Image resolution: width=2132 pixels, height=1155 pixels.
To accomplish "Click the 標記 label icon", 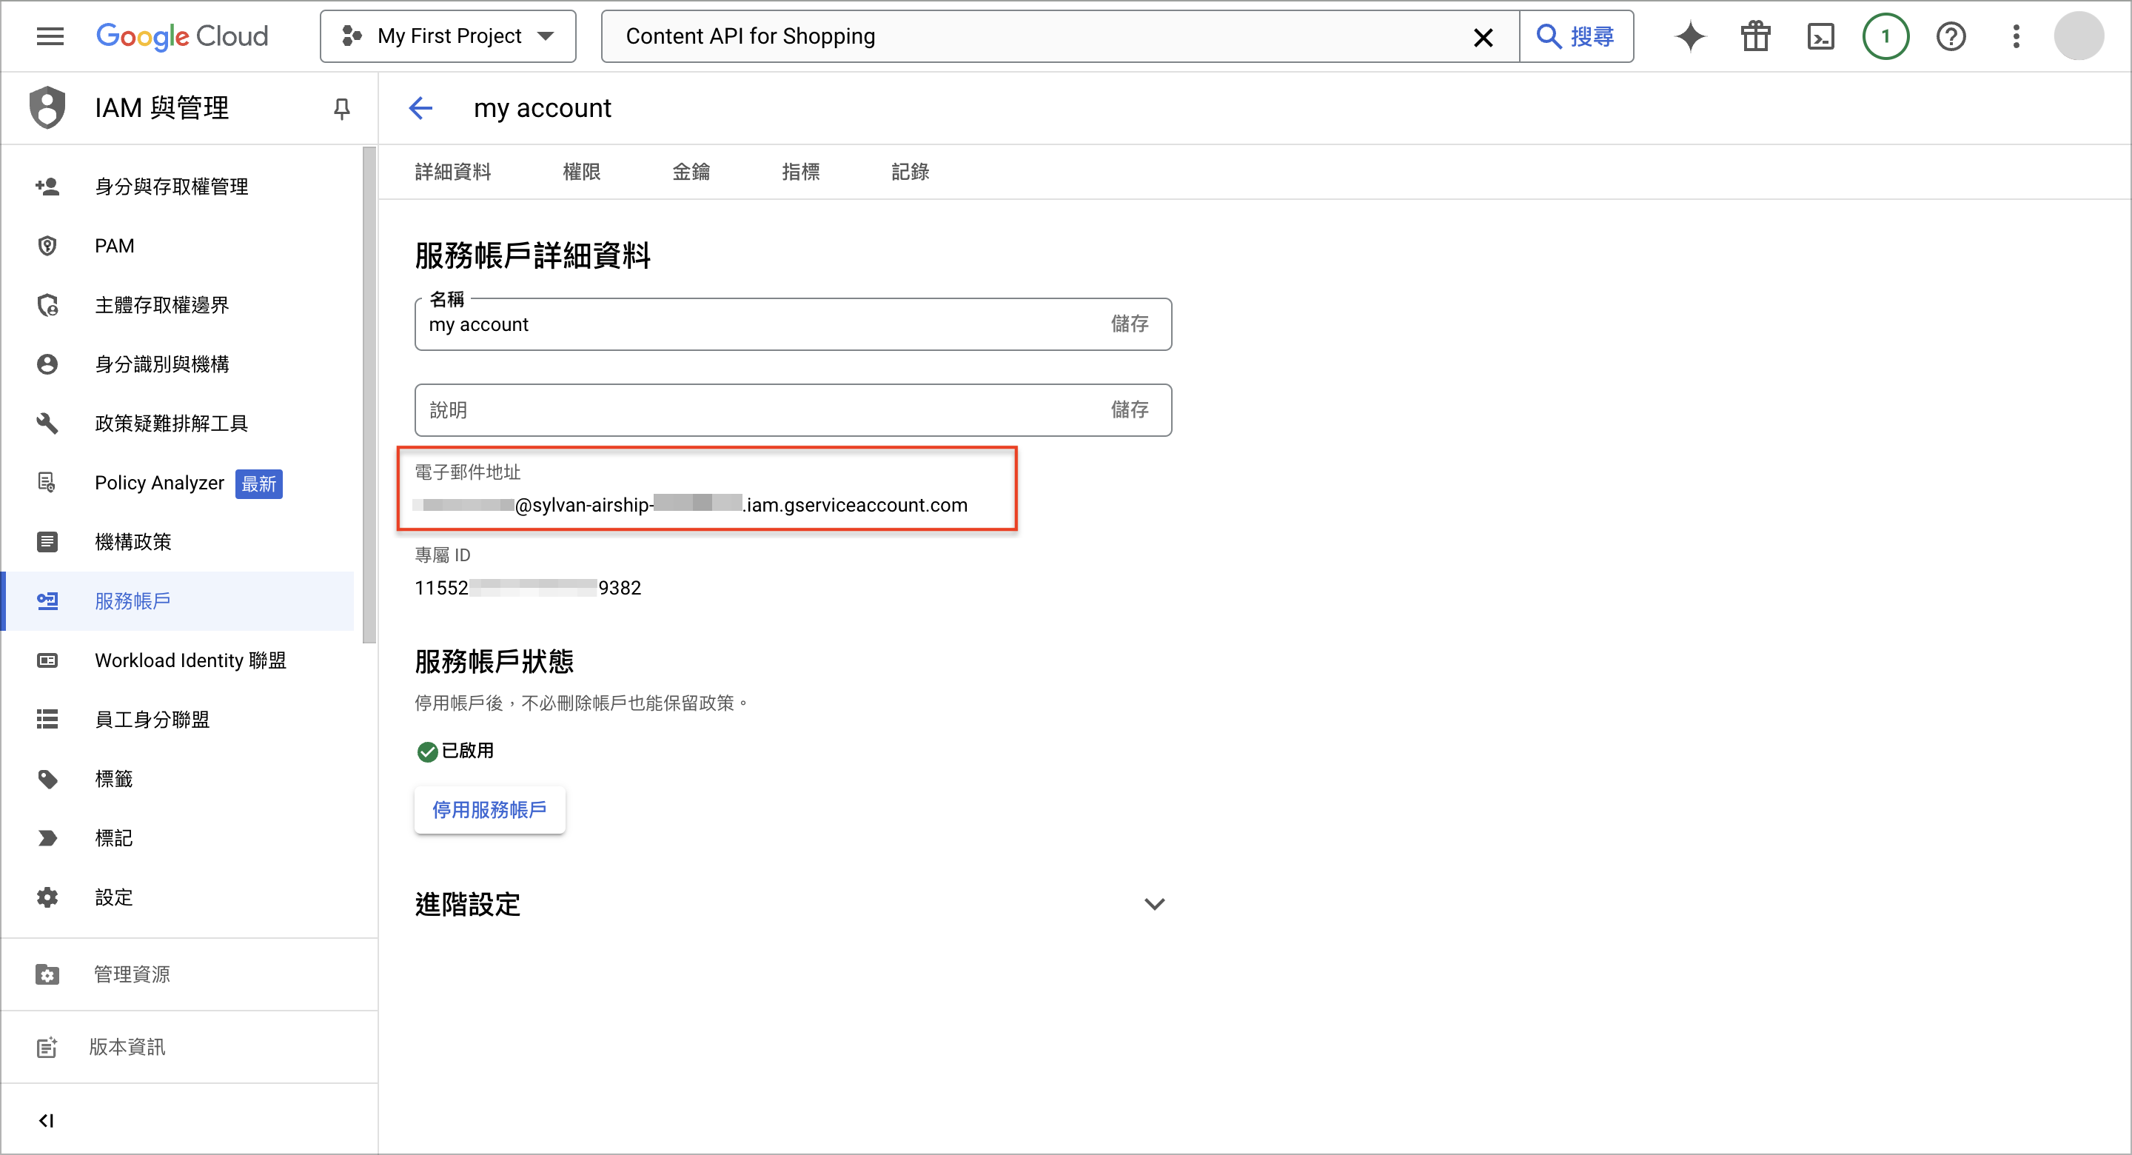I will tap(47, 838).
